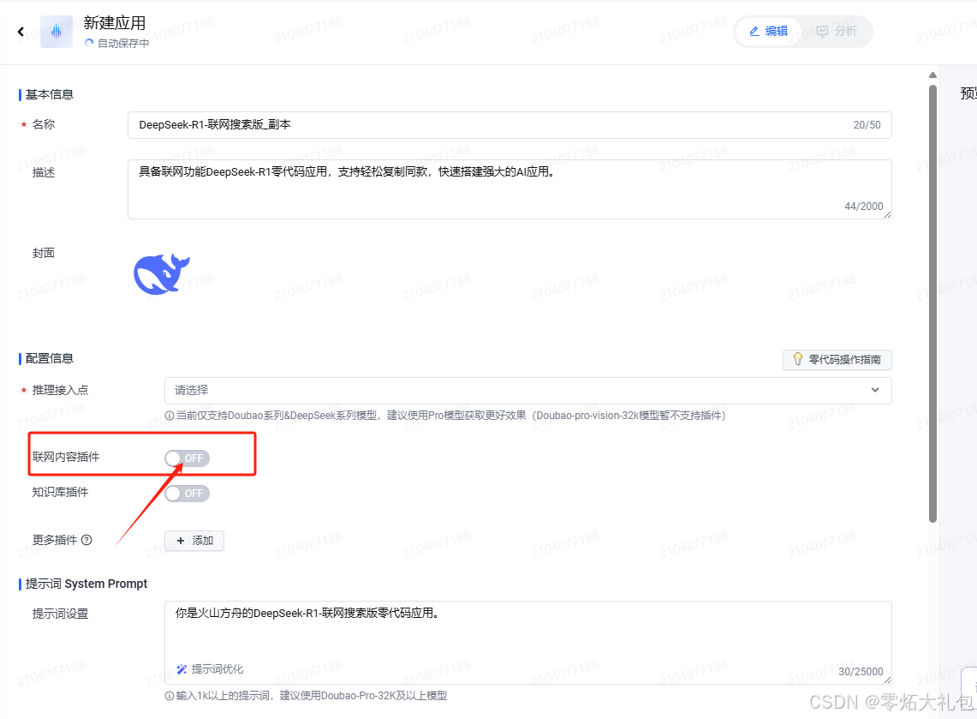This screenshot has width=977, height=719.
Task: Switch to the 编辑 tab
Action: (768, 31)
